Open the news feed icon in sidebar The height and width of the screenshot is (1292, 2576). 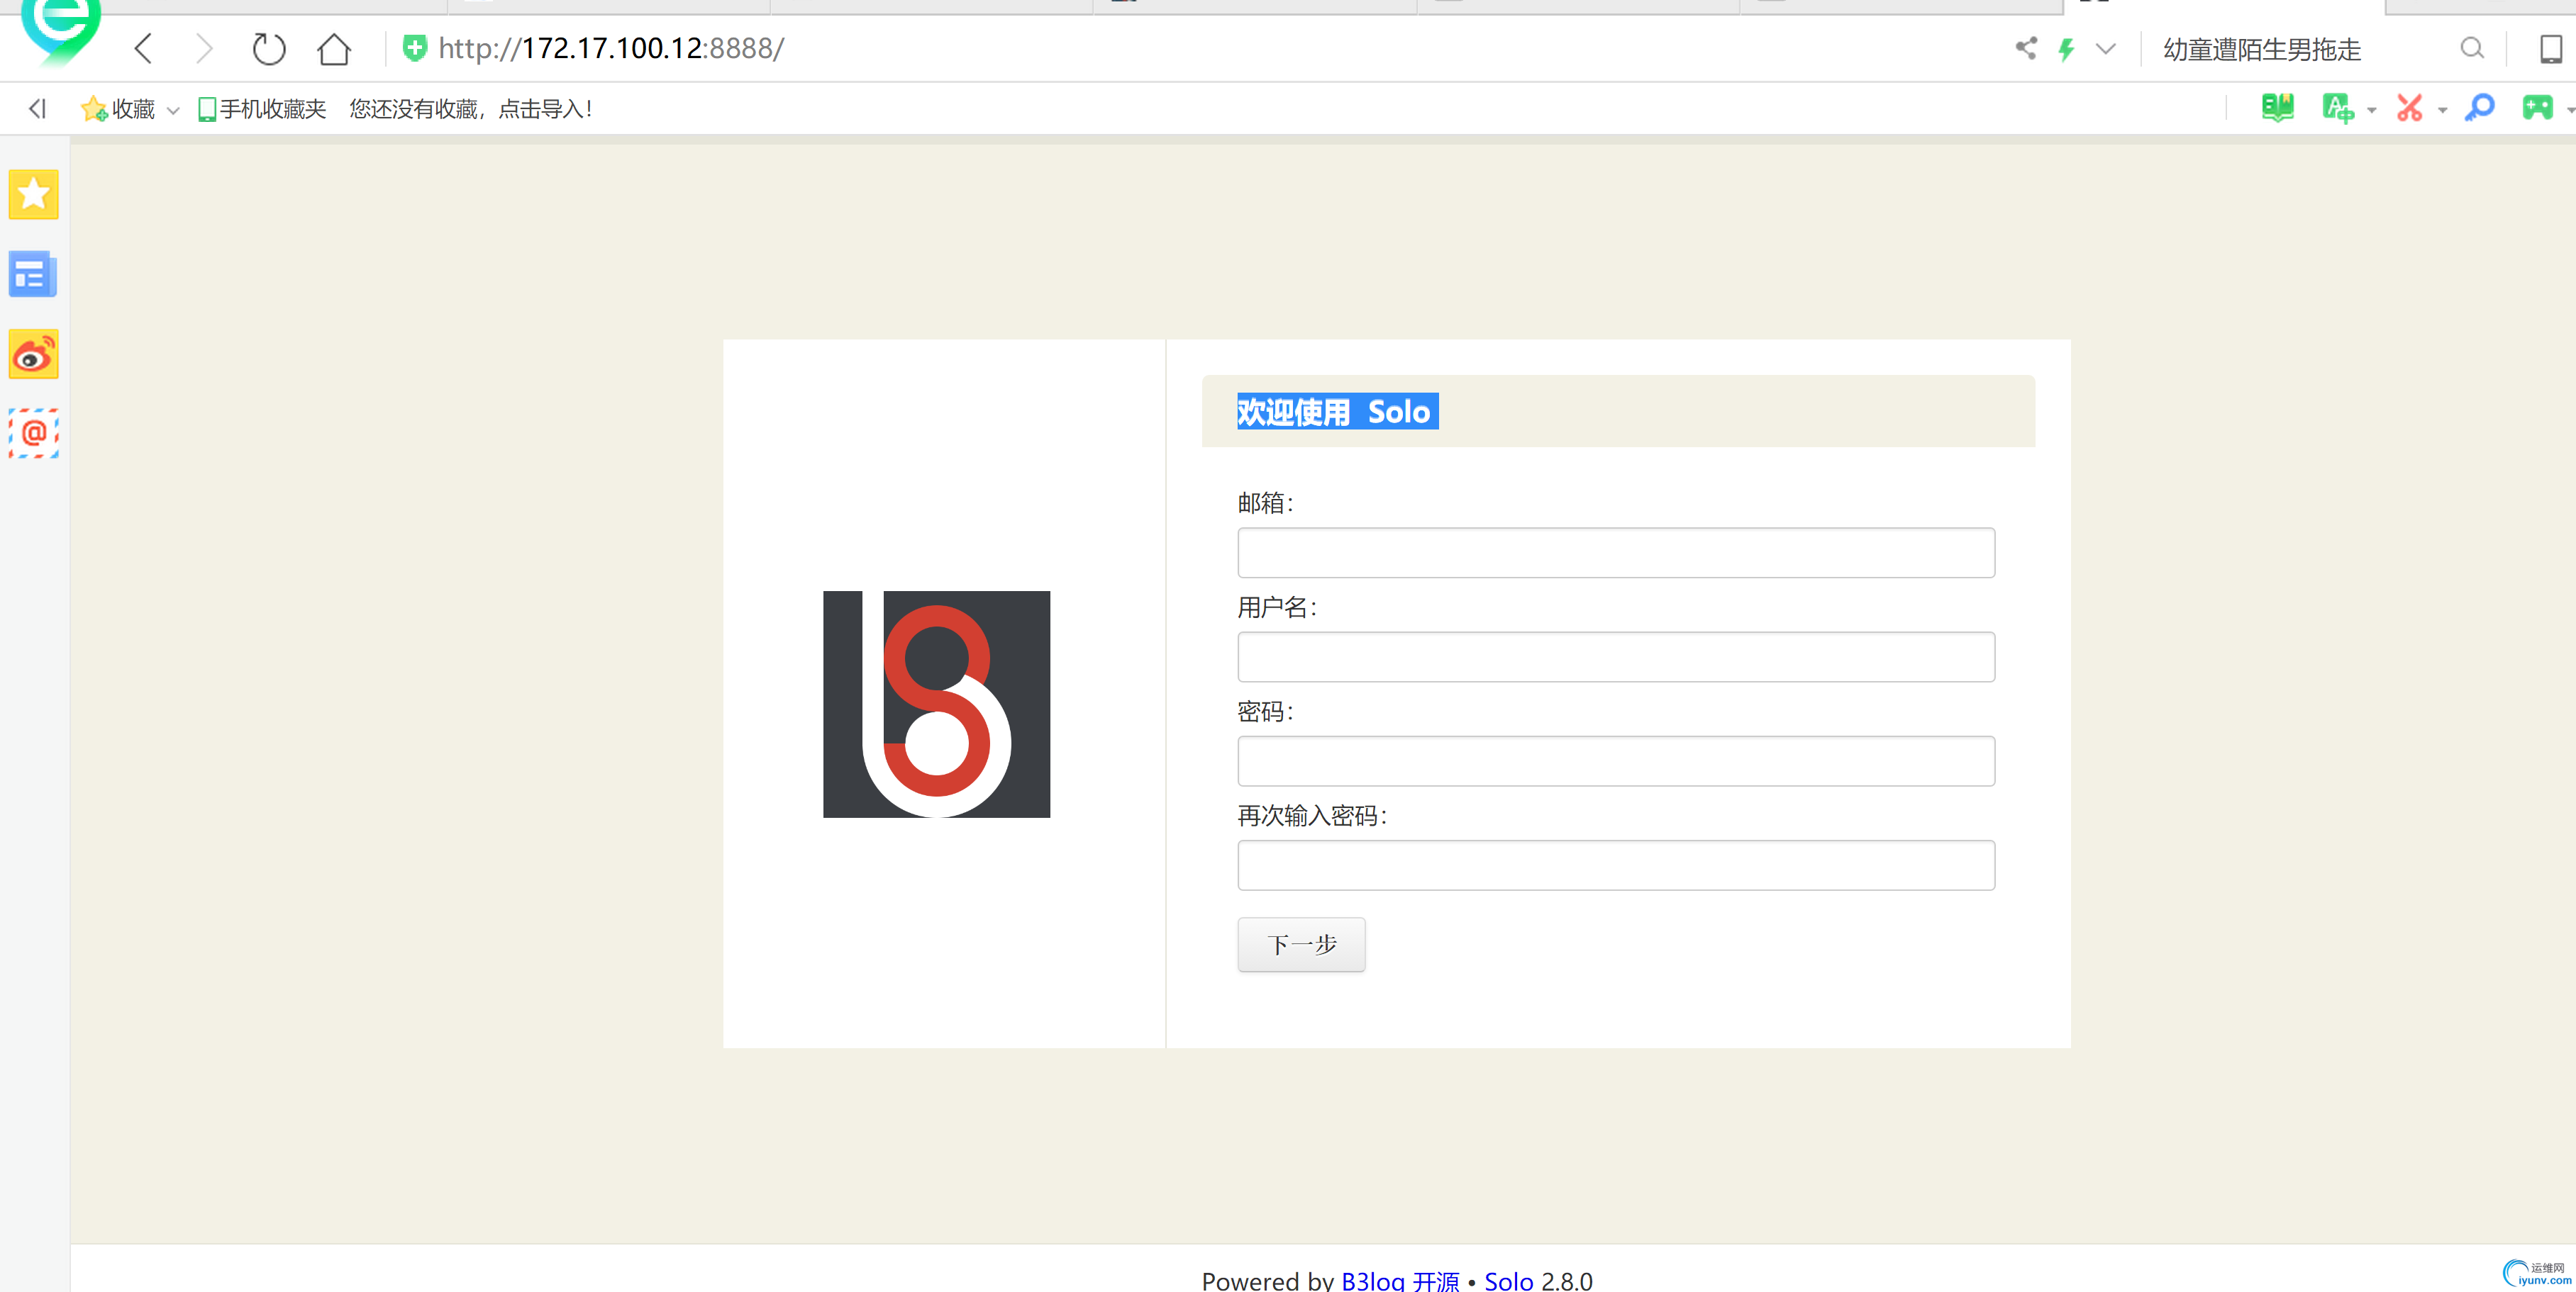[x=33, y=274]
